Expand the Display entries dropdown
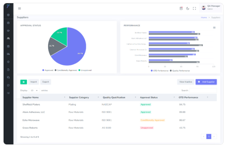 34,91
